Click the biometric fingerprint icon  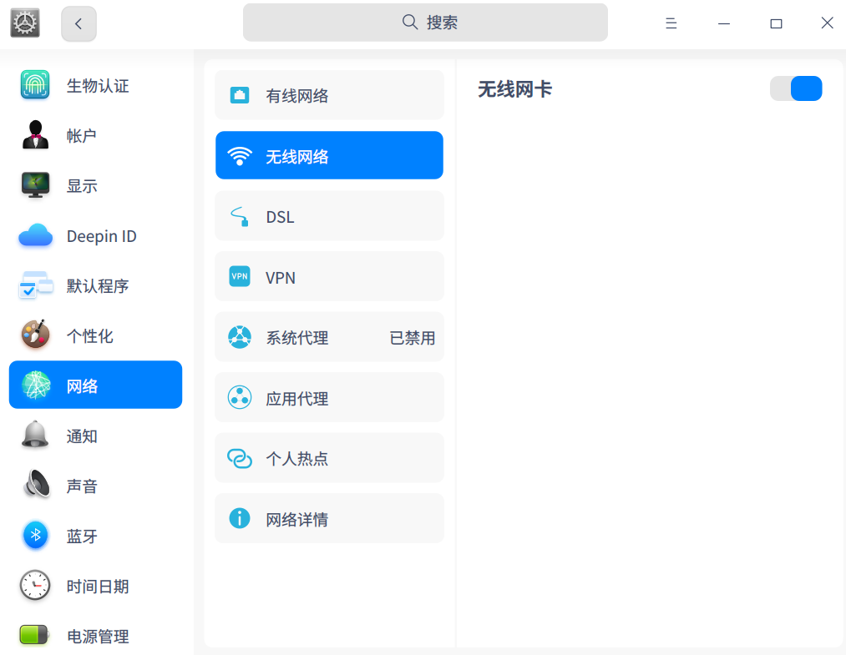click(x=34, y=84)
